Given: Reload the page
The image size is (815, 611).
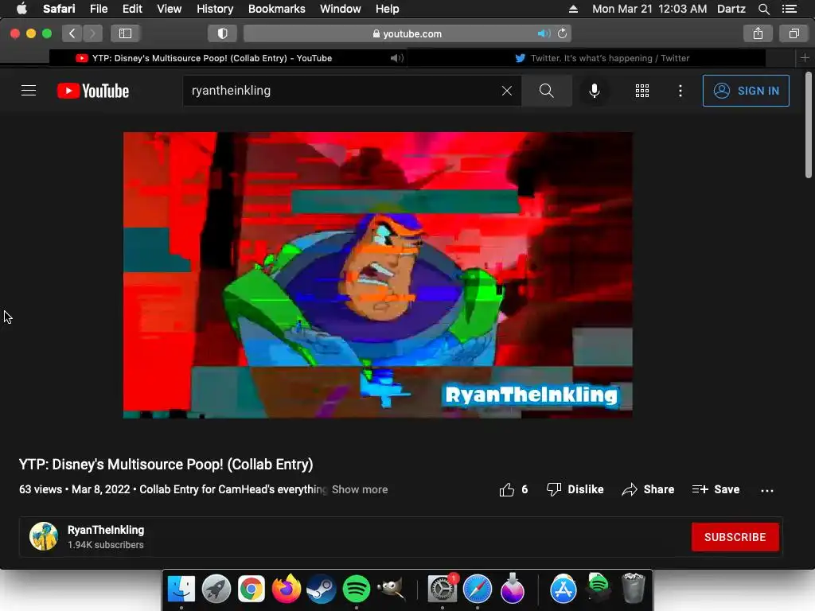Looking at the screenshot, I should pyautogui.click(x=563, y=33).
